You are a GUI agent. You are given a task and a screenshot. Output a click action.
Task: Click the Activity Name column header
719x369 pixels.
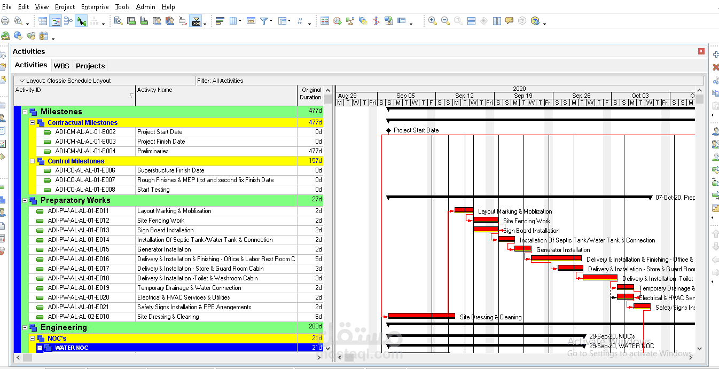pyautogui.click(x=216, y=95)
